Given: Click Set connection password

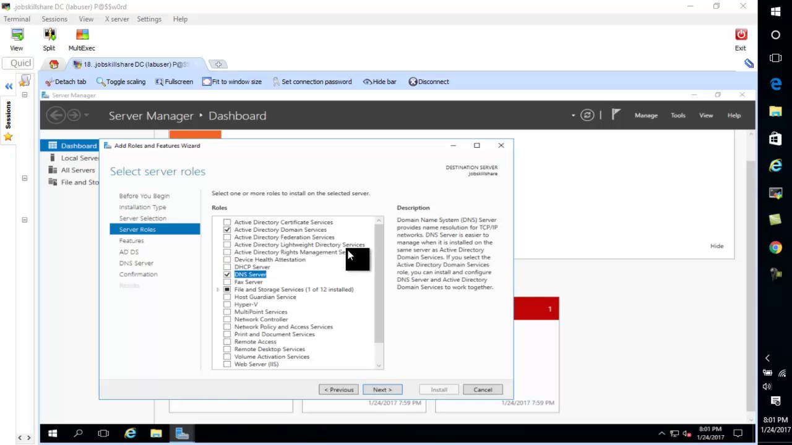Looking at the screenshot, I should click(x=312, y=82).
